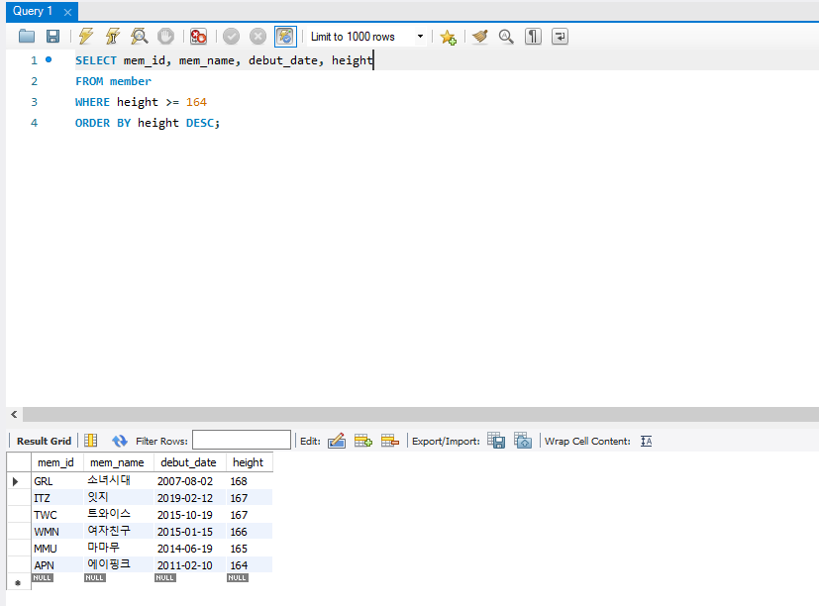Switch to Query 1 tab

33,11
